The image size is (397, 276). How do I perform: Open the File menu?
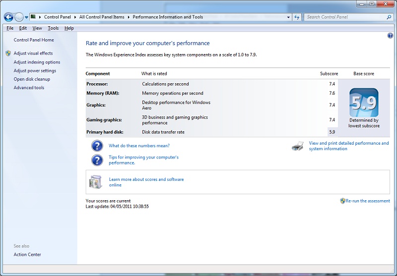10,28
